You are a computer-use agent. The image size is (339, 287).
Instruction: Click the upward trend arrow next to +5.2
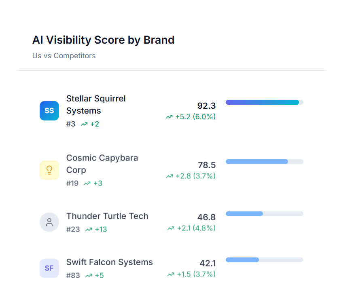(169, 117)
